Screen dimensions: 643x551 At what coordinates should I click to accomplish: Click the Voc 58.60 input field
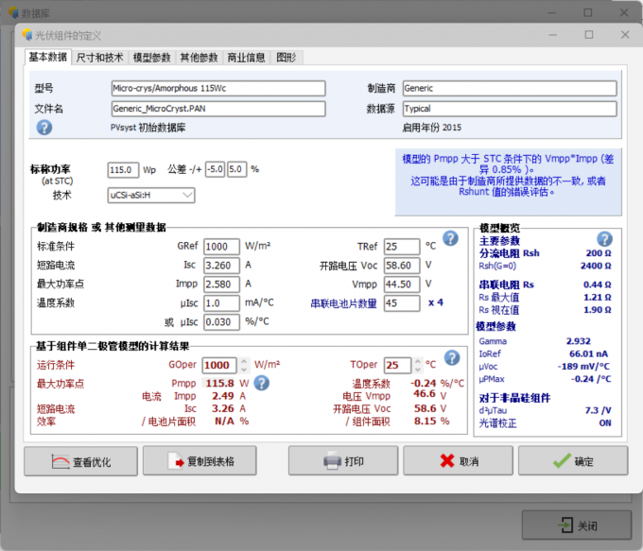click(x=402, y=266)
